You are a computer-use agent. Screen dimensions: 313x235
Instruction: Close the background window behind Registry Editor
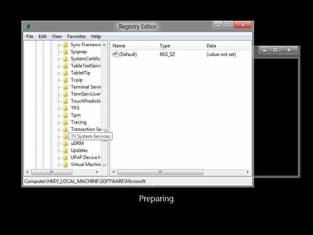coord(289,50)
